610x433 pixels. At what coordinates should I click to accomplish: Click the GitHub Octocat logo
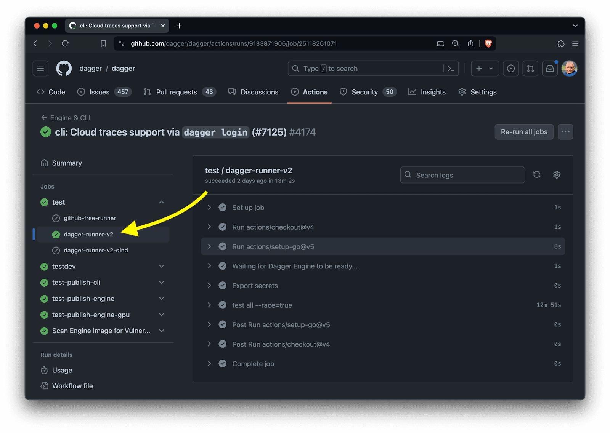click(x=64, y=69)
